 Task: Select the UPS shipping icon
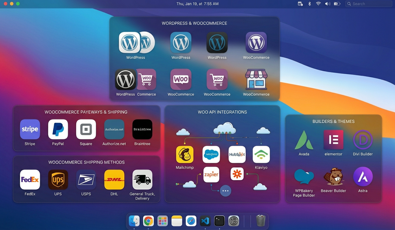(58, 180)
